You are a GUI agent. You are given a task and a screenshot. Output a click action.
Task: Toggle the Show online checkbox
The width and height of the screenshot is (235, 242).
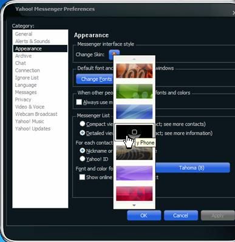click(x=82, y=177)
